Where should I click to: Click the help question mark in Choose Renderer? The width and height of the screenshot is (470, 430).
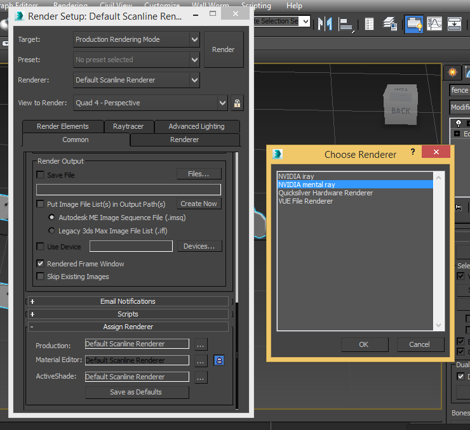[413, 152]
